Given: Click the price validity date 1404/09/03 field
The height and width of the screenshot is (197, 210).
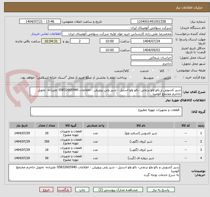Looking at the screenshot, I should click(x=151, y=50).
